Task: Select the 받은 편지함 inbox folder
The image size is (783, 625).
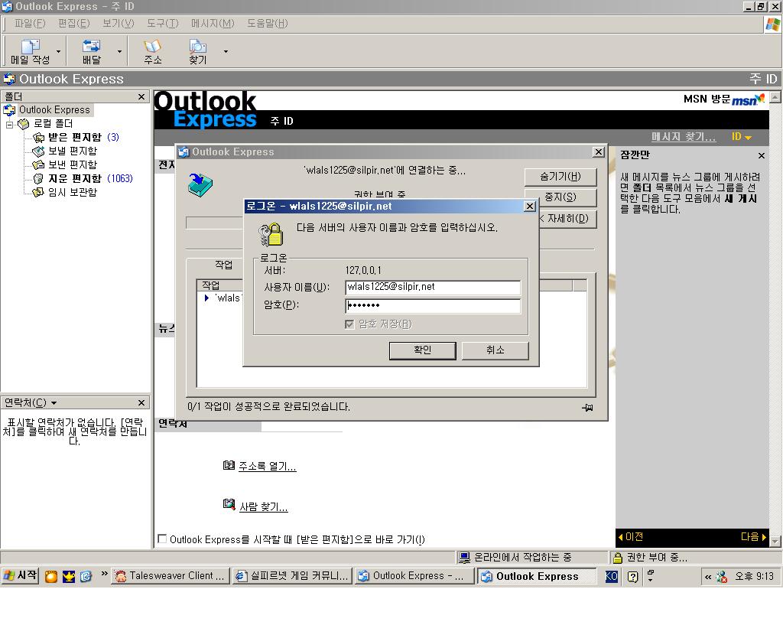Action: point(73,137)
